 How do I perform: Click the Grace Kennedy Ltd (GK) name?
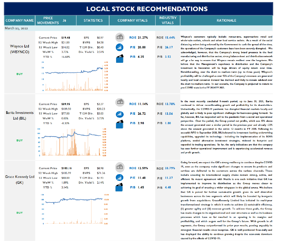(20, 180)
